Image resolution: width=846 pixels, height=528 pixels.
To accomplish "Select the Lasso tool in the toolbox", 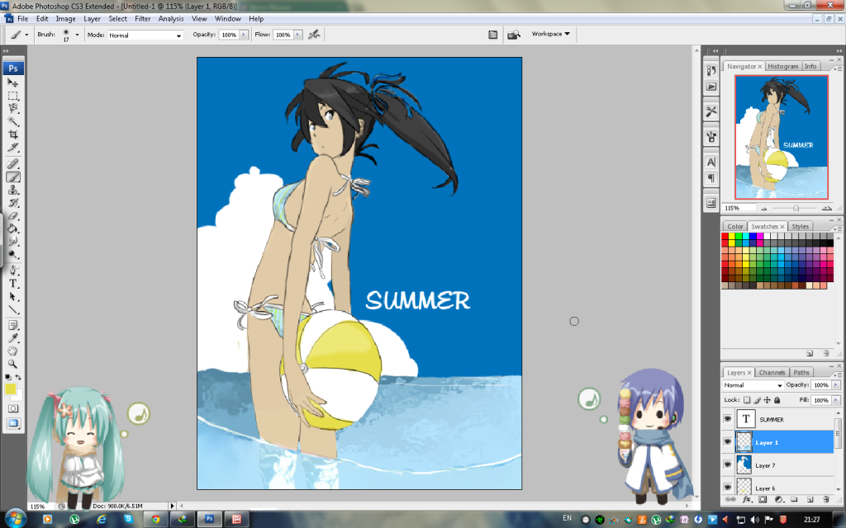I will 13,109.
